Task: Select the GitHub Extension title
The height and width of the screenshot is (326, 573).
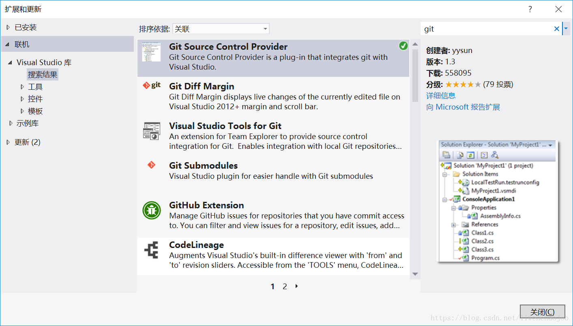Action: 206,205
